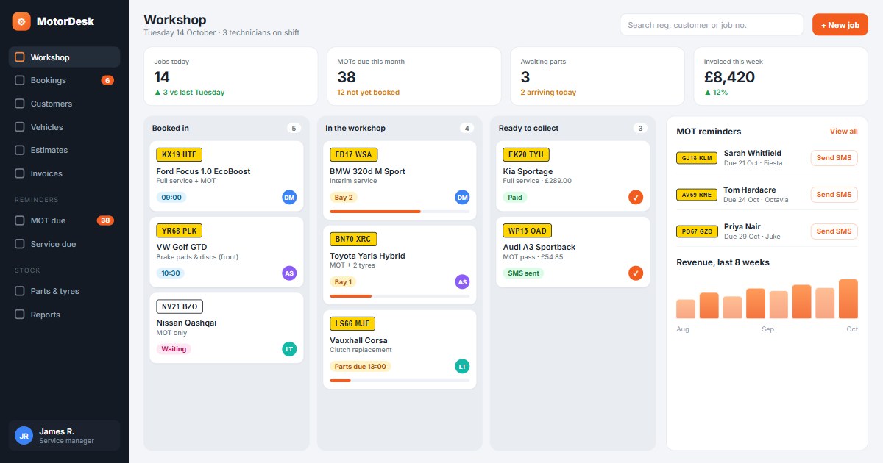Viewport: 883px width, 463px height.
Task: Open Service due reminders
Action: [x=64, y=244]
